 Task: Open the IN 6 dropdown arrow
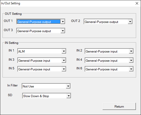pos(131,69)
